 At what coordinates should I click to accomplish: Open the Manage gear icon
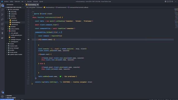click(2, 97)
